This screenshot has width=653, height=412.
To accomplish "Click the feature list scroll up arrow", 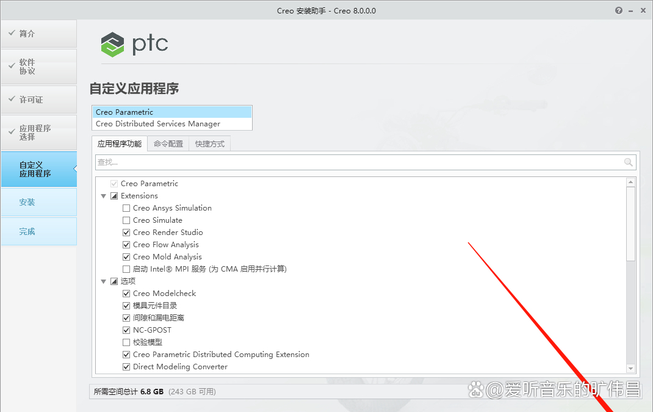I will tap(630, 182).
